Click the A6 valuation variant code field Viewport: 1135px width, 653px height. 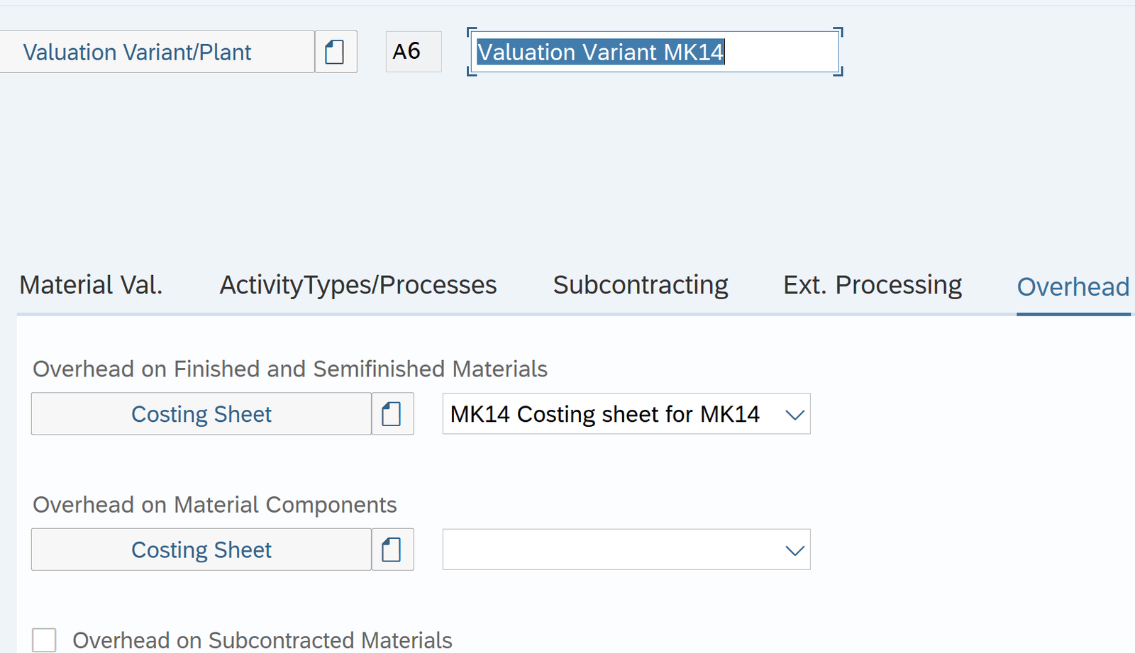(413, 52)
